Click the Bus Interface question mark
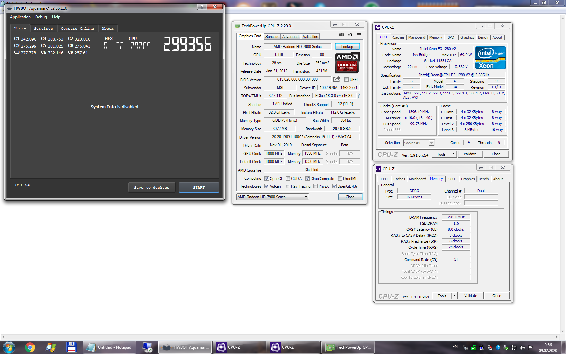 point(359,96)
